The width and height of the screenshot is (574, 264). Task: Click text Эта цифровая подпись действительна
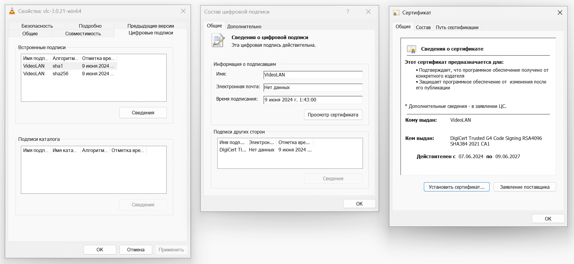point(273,45)
